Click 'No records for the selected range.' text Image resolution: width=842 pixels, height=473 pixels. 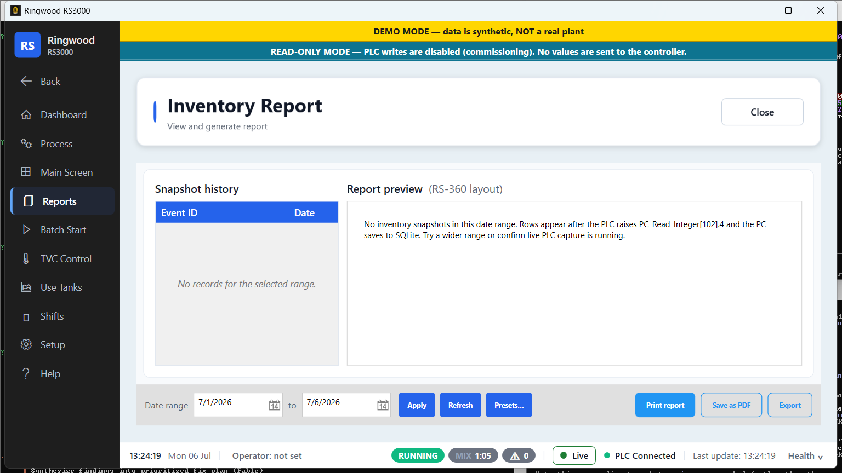tap(247, 284)
